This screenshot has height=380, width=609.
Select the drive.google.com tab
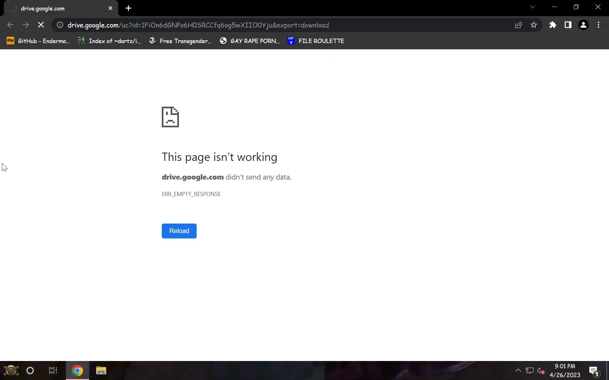[57, 9]
